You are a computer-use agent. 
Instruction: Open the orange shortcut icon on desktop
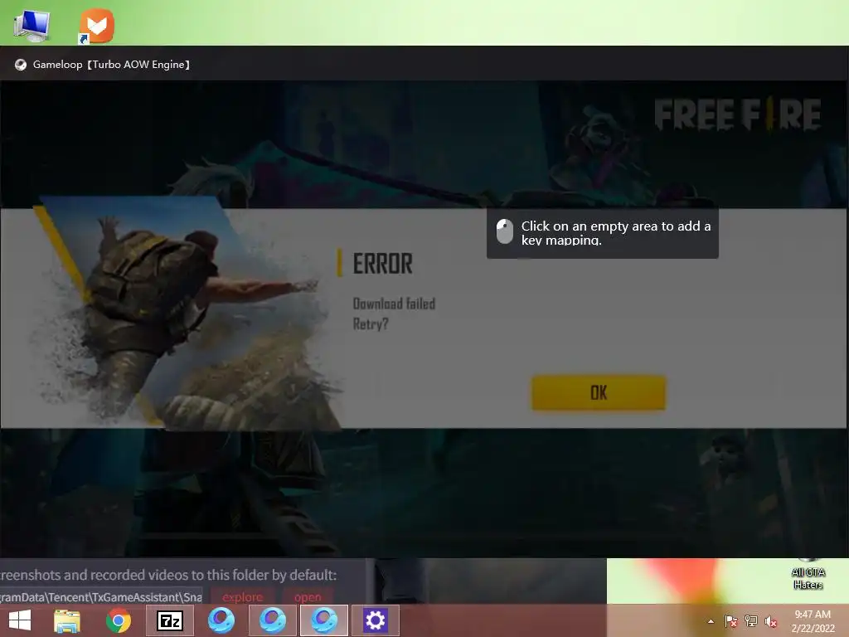96,26
